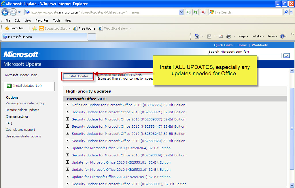The image size is (295, 188).
Task: Open the Tools command bar menu
Action: (273, 36)
